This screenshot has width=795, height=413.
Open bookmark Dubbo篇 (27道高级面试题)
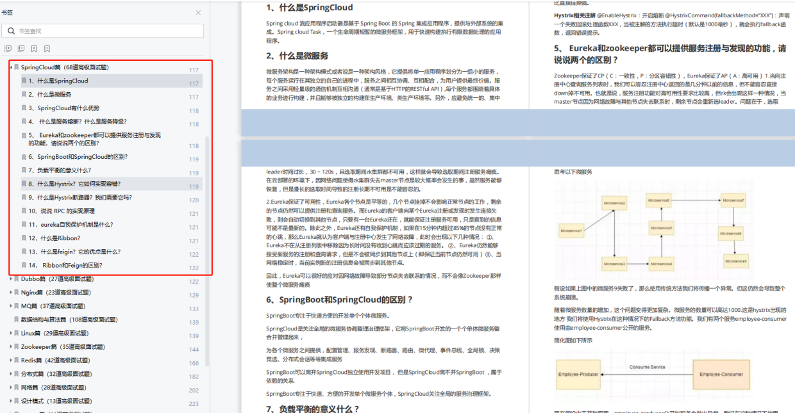tap(57, 279)
